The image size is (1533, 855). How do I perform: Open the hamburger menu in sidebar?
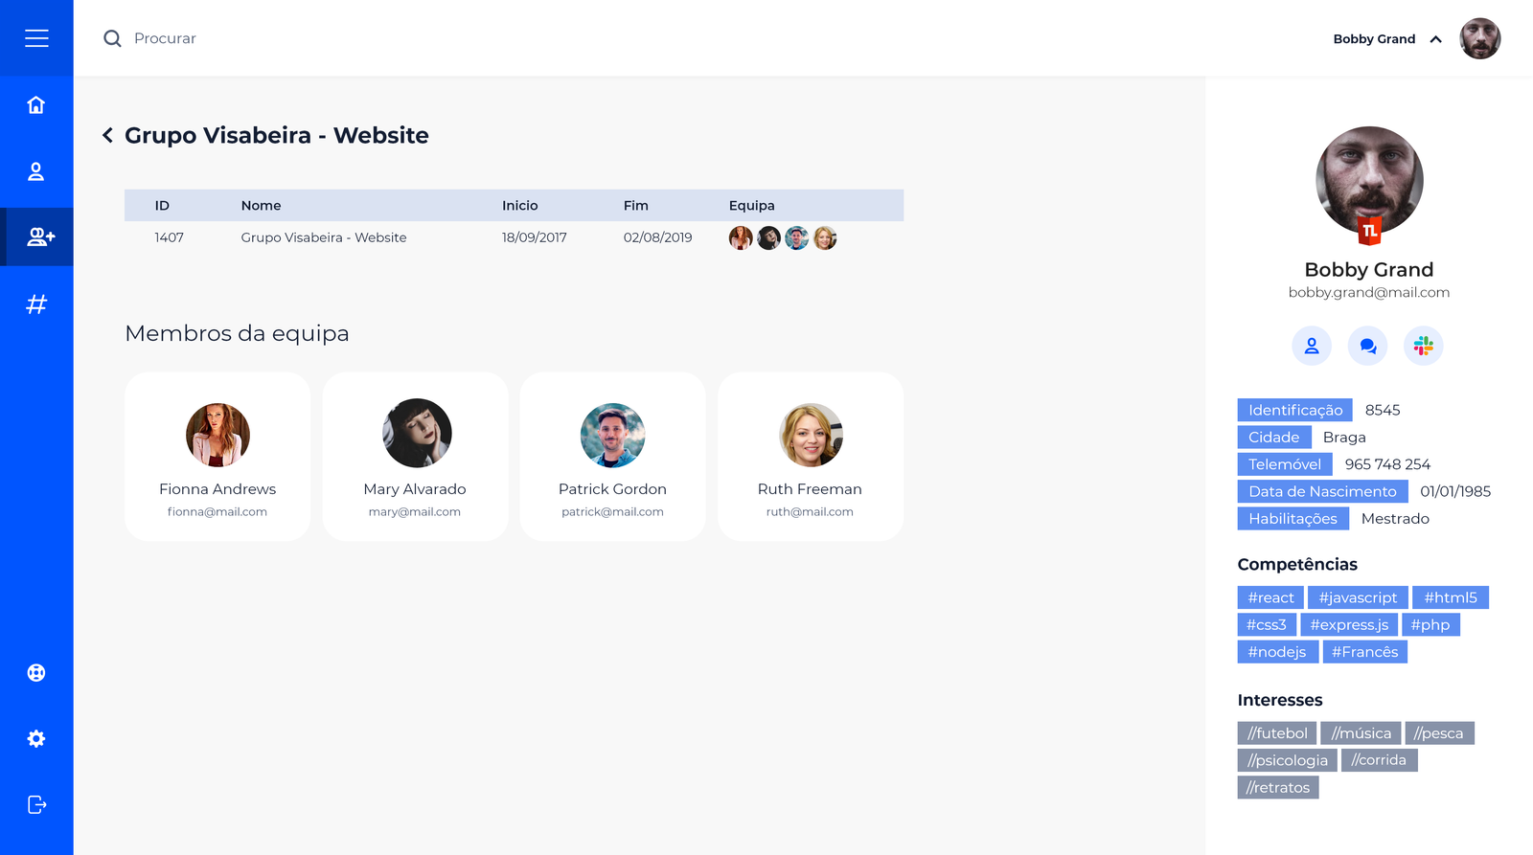pos(36,38)
